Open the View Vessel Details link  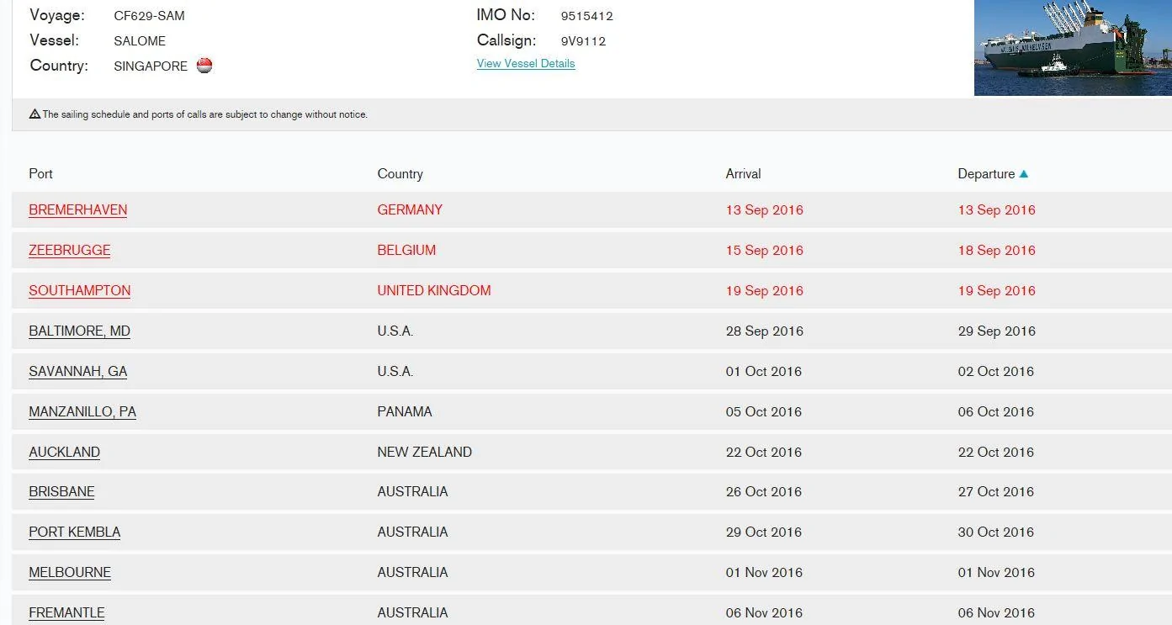[526, 63]
